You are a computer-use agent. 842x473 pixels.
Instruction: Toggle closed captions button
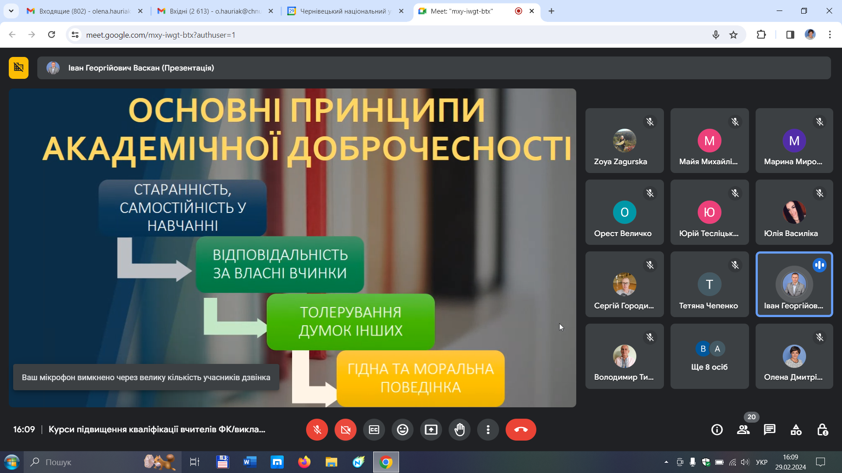click(x=374, y=430)
